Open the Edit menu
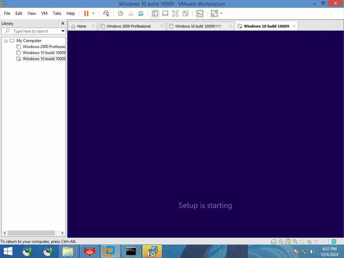Screen dimensions: 344x258 pyautogui.click(x=19, y=13)
